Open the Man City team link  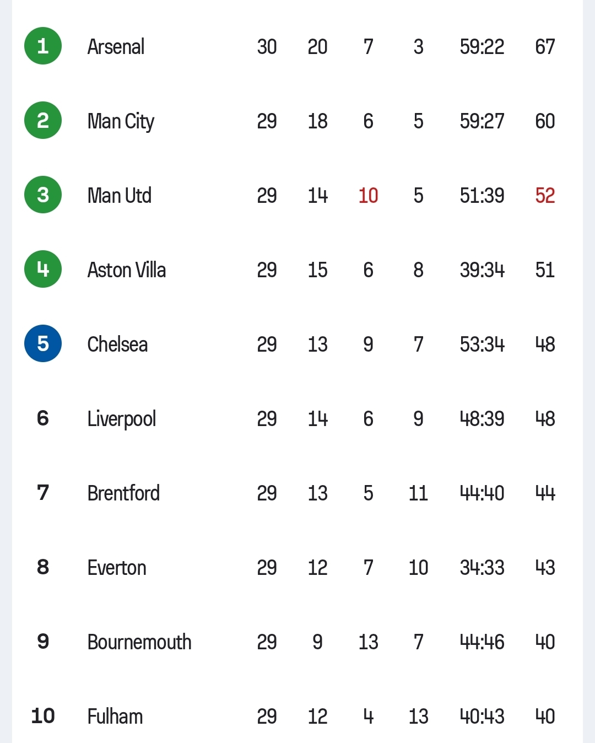pos(121,121)
